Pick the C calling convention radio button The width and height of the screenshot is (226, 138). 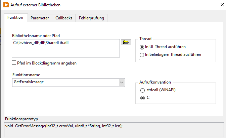point(142,98)
